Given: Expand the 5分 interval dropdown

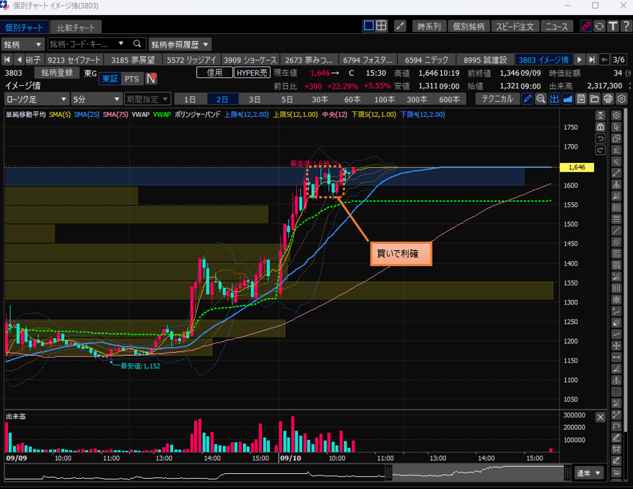Looking at the screenshot, I should (x=97, y=99).
